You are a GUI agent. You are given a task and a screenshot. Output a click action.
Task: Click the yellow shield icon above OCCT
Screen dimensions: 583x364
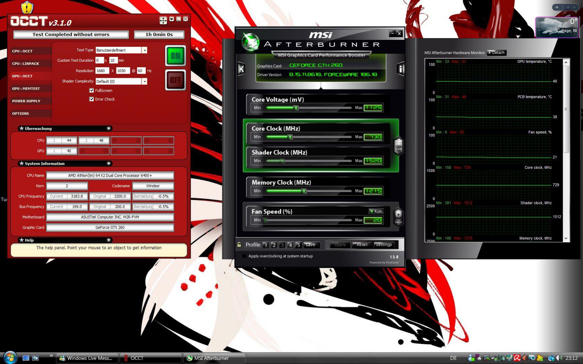tap(27, 7)
